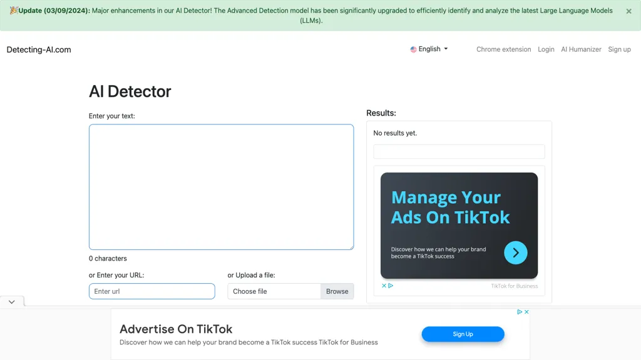Click the blue circular arrow on the TikTok ad

pos(516,252)
